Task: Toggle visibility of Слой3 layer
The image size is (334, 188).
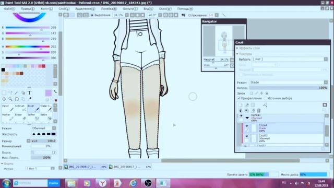Action: pos(247,136)
